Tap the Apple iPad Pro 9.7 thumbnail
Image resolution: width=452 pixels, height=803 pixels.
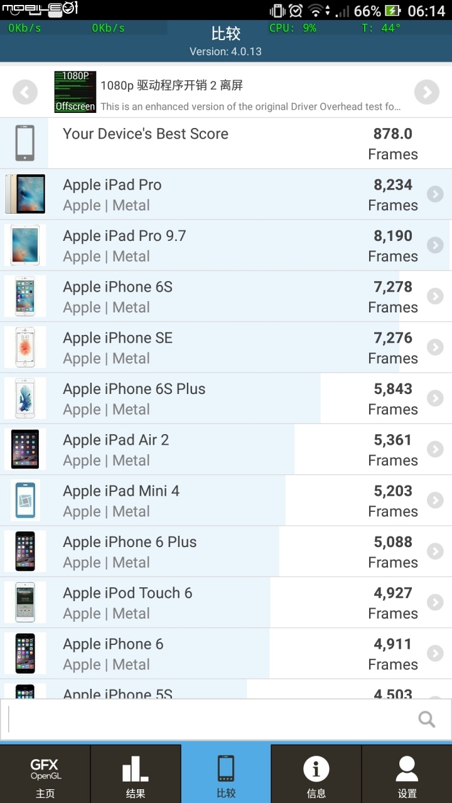25,245
